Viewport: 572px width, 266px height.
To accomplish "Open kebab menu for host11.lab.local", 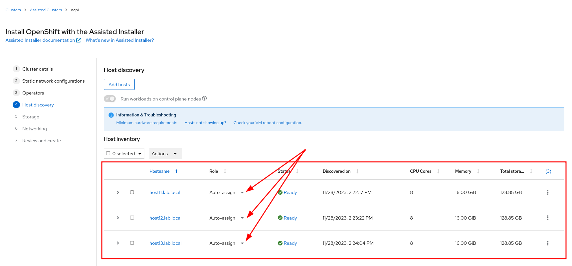I will [548, 192].
